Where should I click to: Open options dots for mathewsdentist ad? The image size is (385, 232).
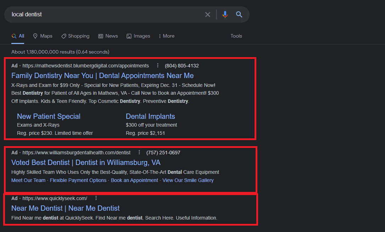click(158, 65)
